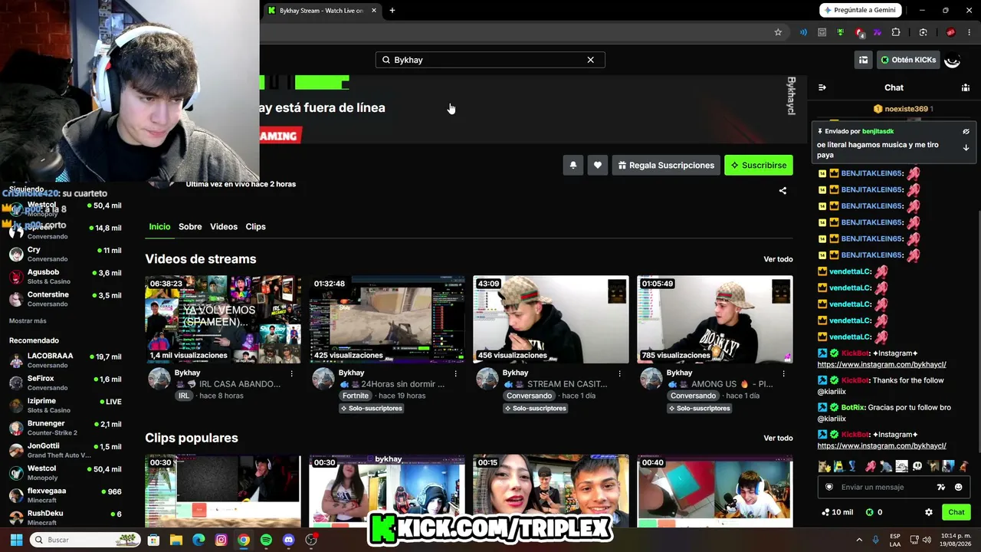Open Brunenger recommended channel
The height and width of the screenshot is (552, 981).
pos(65,428)
